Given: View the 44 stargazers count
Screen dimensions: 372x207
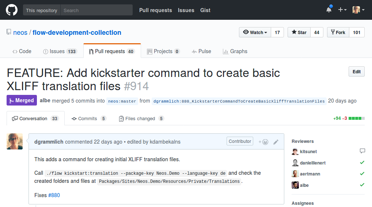Looking at the screenshot, I should pos(316,32).
